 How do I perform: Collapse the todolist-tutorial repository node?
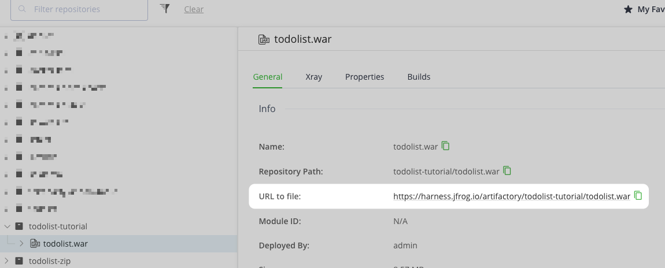(7, 226)
